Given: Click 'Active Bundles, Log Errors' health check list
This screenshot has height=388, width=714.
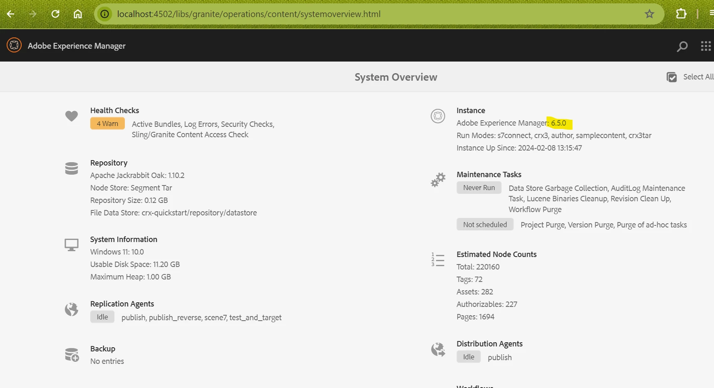Looking at the screenshot, I should point(203,129).
